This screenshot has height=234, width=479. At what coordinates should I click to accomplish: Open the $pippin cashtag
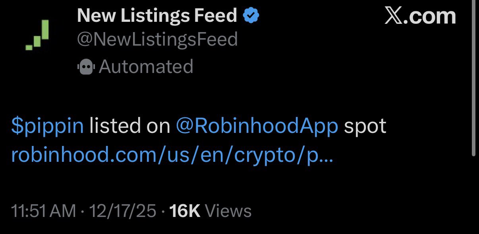click(x=48, y=126)
